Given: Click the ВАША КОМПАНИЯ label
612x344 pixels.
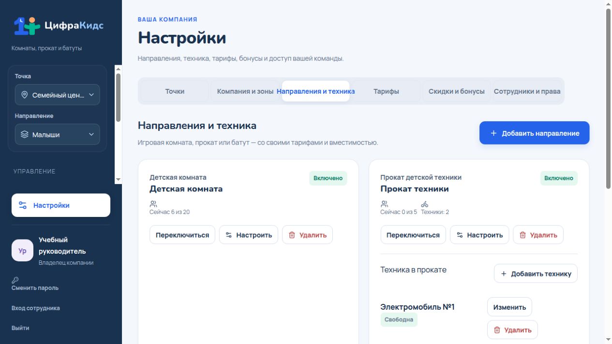Looking at the screenshot, I should click(167, 20).
